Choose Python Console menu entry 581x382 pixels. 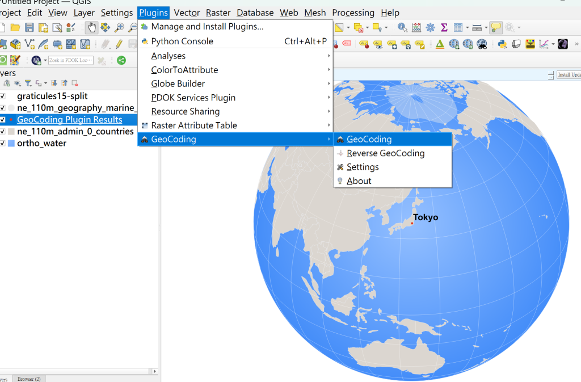(x=235, y=41)
